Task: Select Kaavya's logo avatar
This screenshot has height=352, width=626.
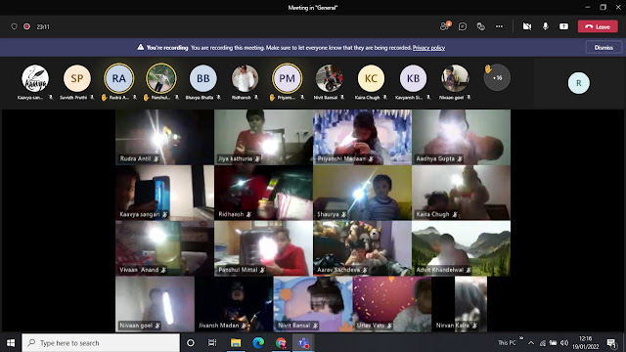Action: 35,78
